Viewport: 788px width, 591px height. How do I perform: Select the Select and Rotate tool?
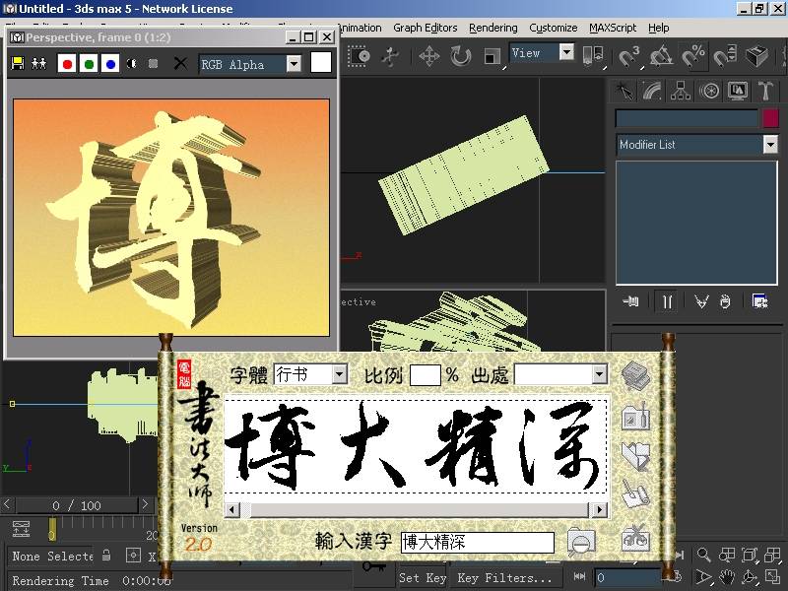point(460,56)
